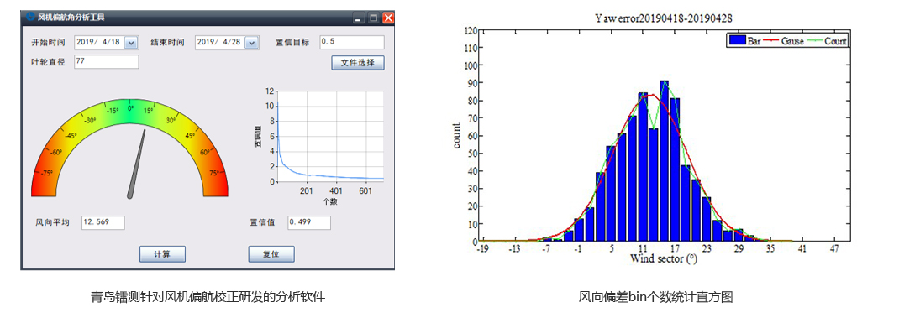Click the app icon in title bar
This screenshot has width=899, height=323.
point(29,17)
